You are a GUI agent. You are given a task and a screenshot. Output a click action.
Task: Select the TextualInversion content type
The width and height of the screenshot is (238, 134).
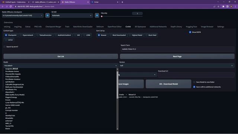44,35
